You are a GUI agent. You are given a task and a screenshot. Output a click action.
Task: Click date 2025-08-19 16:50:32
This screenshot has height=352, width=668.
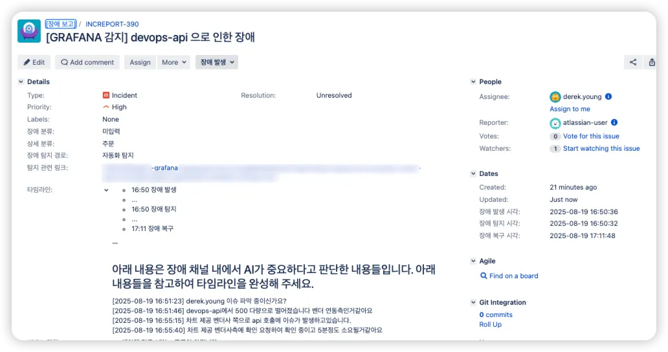tap(584, 223)
